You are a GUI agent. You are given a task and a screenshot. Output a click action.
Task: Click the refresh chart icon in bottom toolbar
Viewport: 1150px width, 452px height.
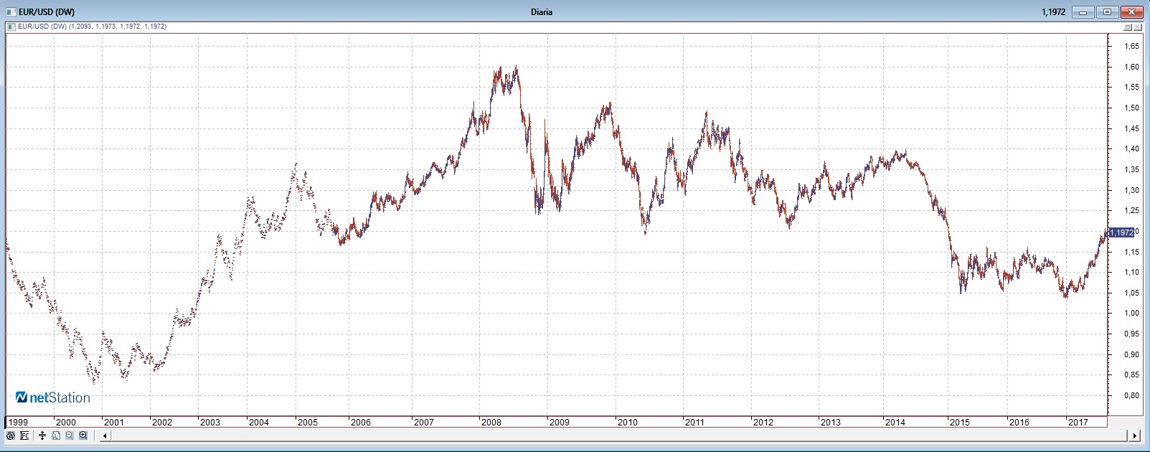[10, 435]
